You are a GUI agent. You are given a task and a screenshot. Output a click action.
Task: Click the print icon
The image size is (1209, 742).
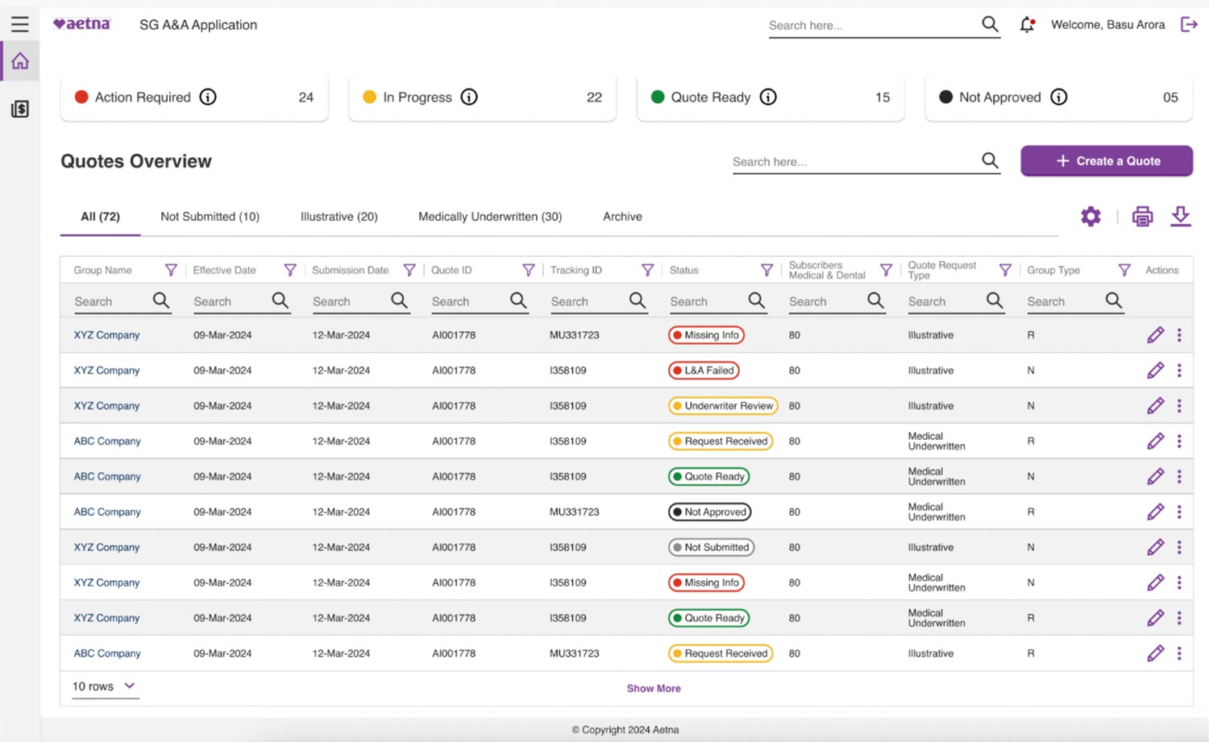point(1142,216)
